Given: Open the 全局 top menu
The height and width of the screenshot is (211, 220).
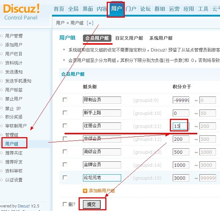Looking at the screenshot, I should (x=73, y=9).
